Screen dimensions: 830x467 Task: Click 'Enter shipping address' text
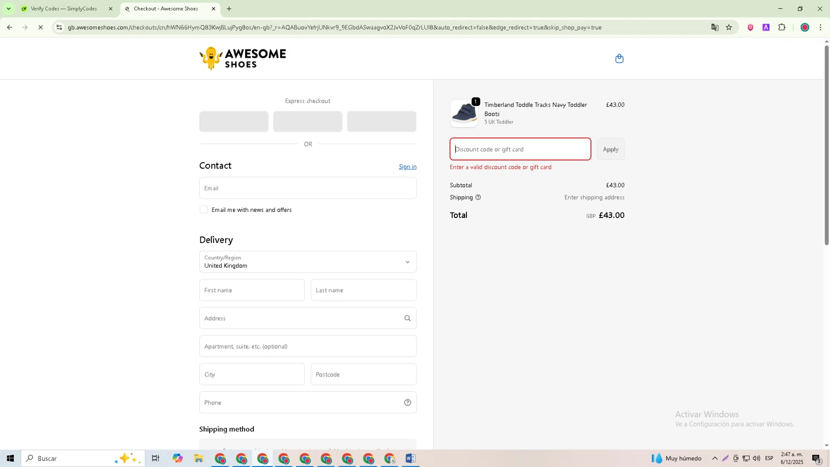pos(594,198)
